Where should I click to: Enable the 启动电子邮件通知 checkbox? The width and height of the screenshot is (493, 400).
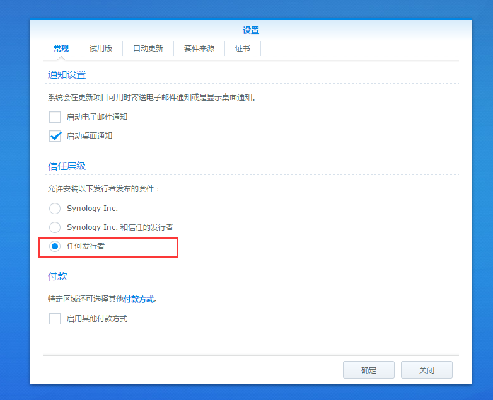click(55, 117)
